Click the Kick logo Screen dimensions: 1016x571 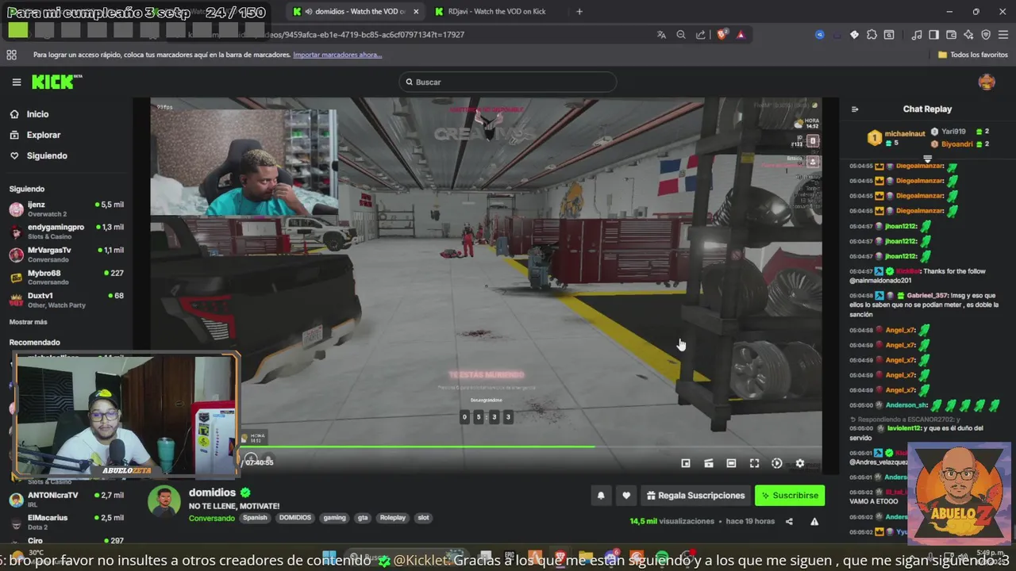[56, 82]
